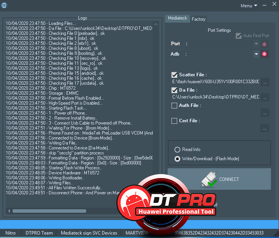This screenshot has height=238, width=279.
Task: Click the blue progress bar
Action: tap(139, 224)
